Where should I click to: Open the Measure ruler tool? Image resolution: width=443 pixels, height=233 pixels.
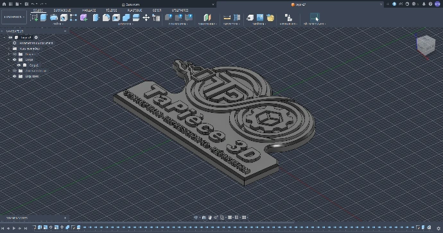[x=227, y=18]
